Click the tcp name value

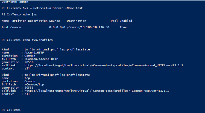pyautogui.click(x=27, y=78)
